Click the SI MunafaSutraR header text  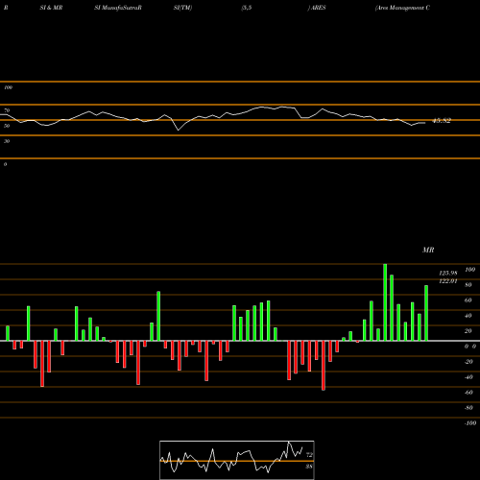(118, 8)
